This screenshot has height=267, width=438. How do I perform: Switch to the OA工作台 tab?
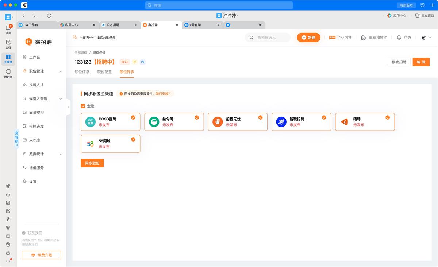pyautogui.click(x=38, y=25)
